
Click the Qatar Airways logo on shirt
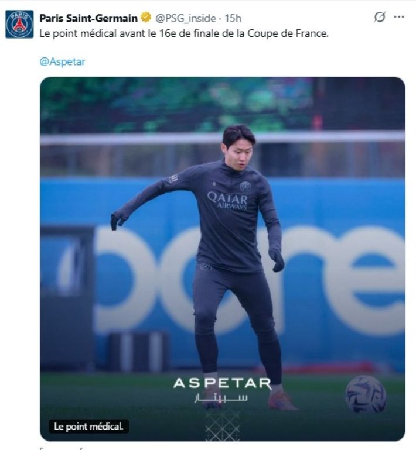(227, 201)
